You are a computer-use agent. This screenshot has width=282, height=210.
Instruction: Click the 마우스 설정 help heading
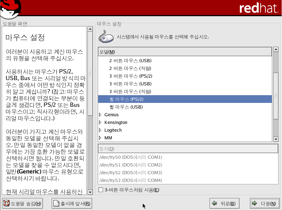25,37
